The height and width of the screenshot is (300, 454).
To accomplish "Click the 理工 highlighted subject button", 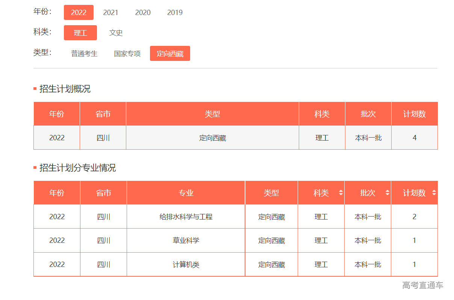I will point(80,33).
